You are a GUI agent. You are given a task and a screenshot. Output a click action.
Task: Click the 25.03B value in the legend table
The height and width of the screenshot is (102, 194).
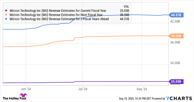point(124,11)
